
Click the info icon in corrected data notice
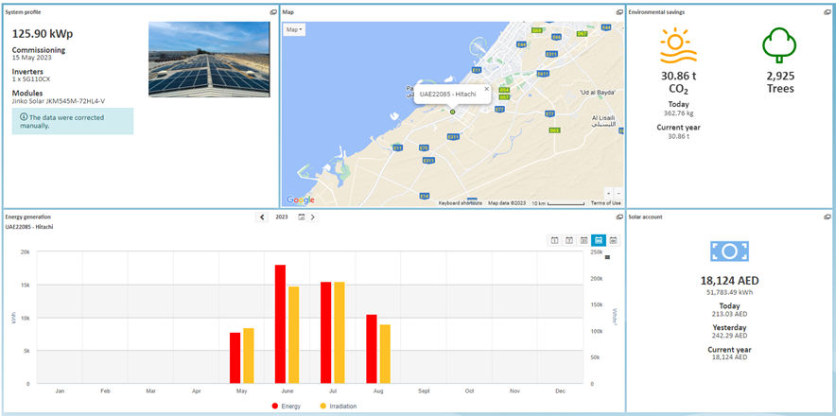24,117
